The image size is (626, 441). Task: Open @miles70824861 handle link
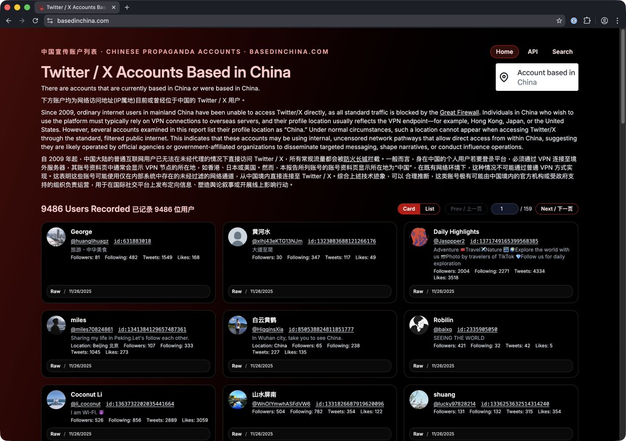pyautogui.click(x=92, y=329)
